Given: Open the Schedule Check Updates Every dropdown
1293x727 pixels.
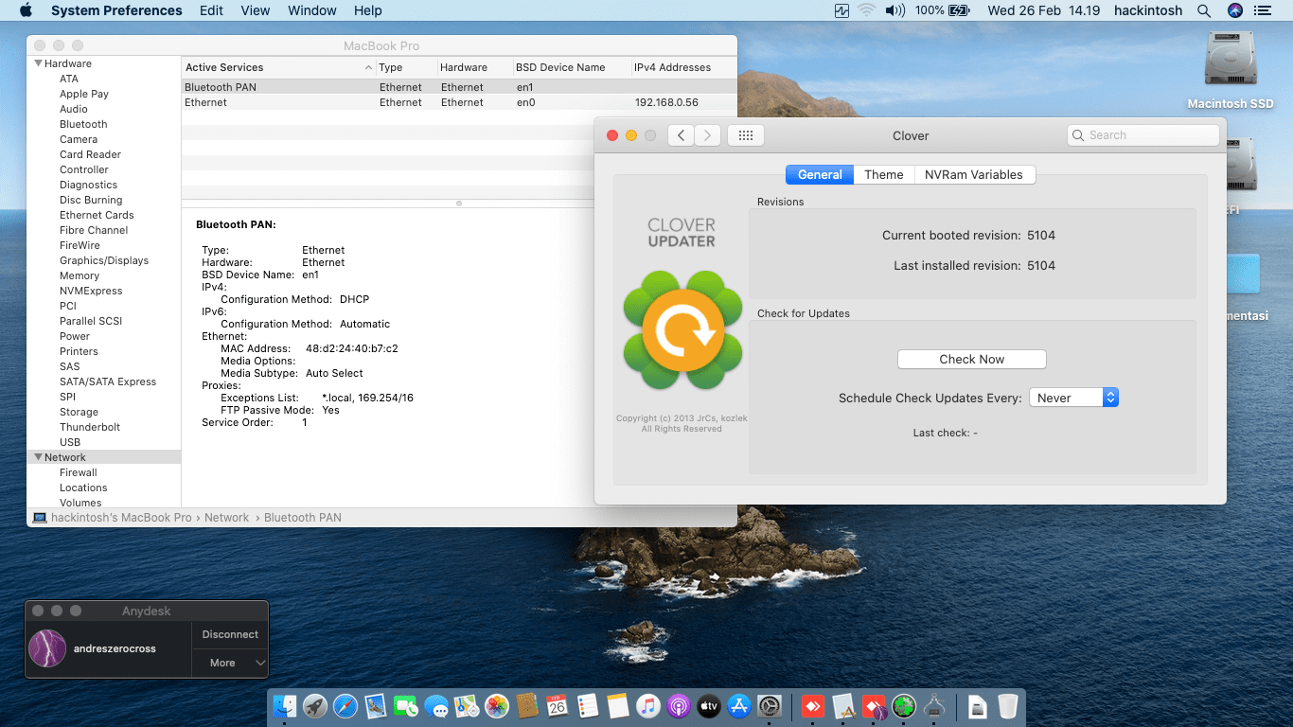Looking at the screenshot, I should tap(1074, 398).
